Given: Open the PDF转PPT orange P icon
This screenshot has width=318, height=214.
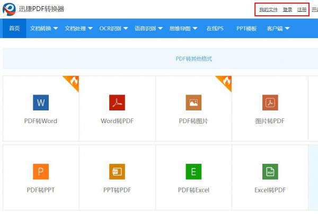Looking at the screenshot, I should click(41, 172).
